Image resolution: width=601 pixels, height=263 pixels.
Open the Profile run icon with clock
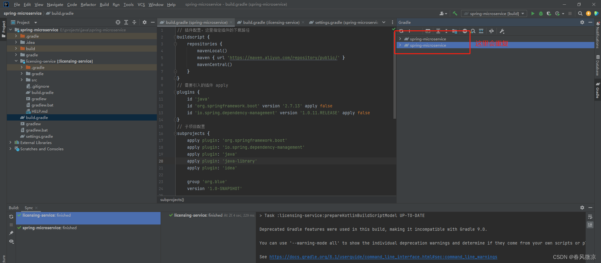tap(557, 13)
